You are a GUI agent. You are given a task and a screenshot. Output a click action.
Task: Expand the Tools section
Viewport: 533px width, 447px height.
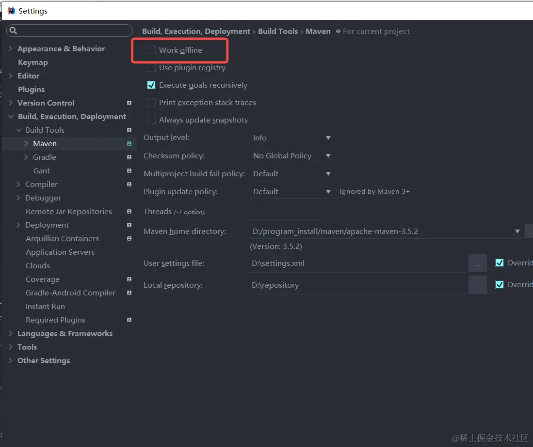(11, 347)
